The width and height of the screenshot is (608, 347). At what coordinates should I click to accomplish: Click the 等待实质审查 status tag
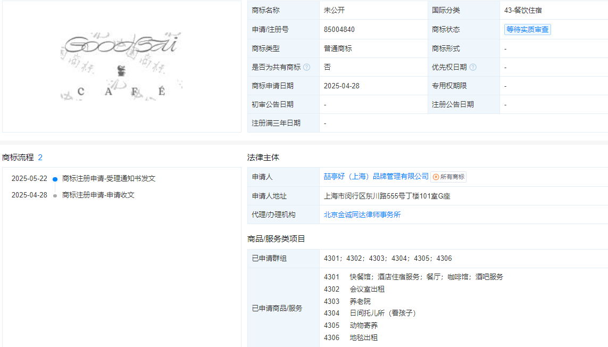527,29
